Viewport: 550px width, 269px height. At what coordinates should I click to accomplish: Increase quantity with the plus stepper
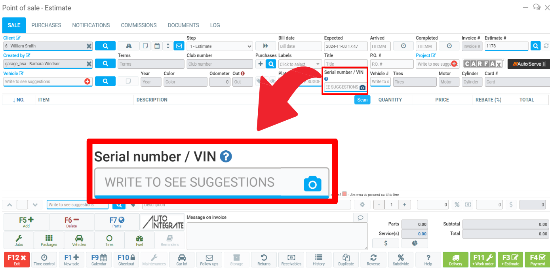[404, 205]
